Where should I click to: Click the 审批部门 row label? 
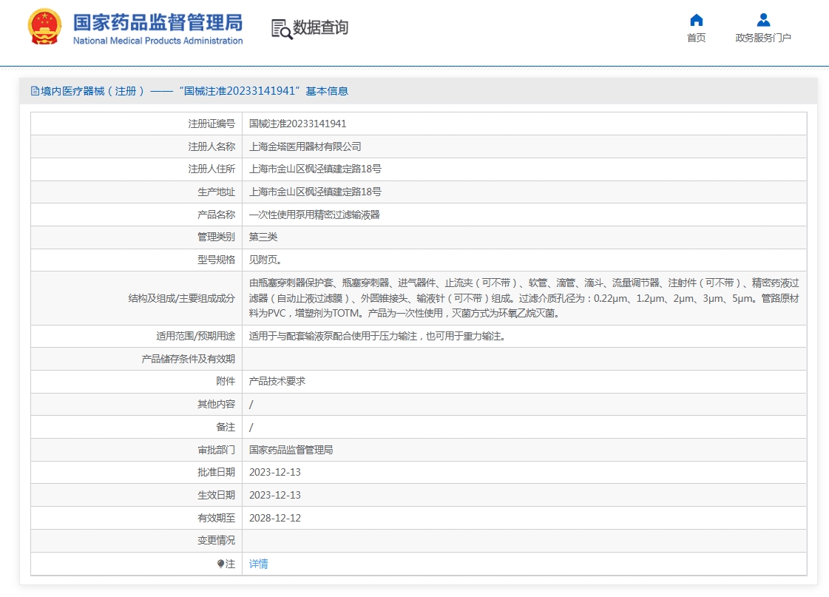[216, 450]
